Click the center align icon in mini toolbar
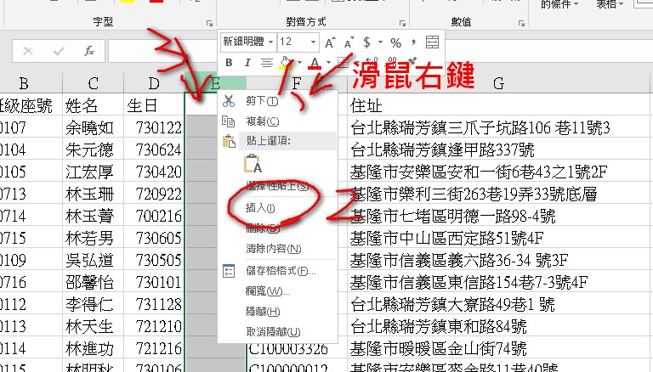Viewport: 653px width, 372px height. [266, 63]
